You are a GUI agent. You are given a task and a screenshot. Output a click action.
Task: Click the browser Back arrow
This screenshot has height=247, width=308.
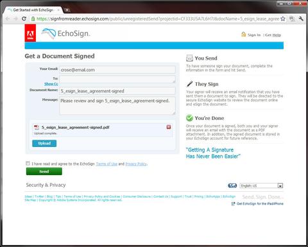click(x=8, y=19)
